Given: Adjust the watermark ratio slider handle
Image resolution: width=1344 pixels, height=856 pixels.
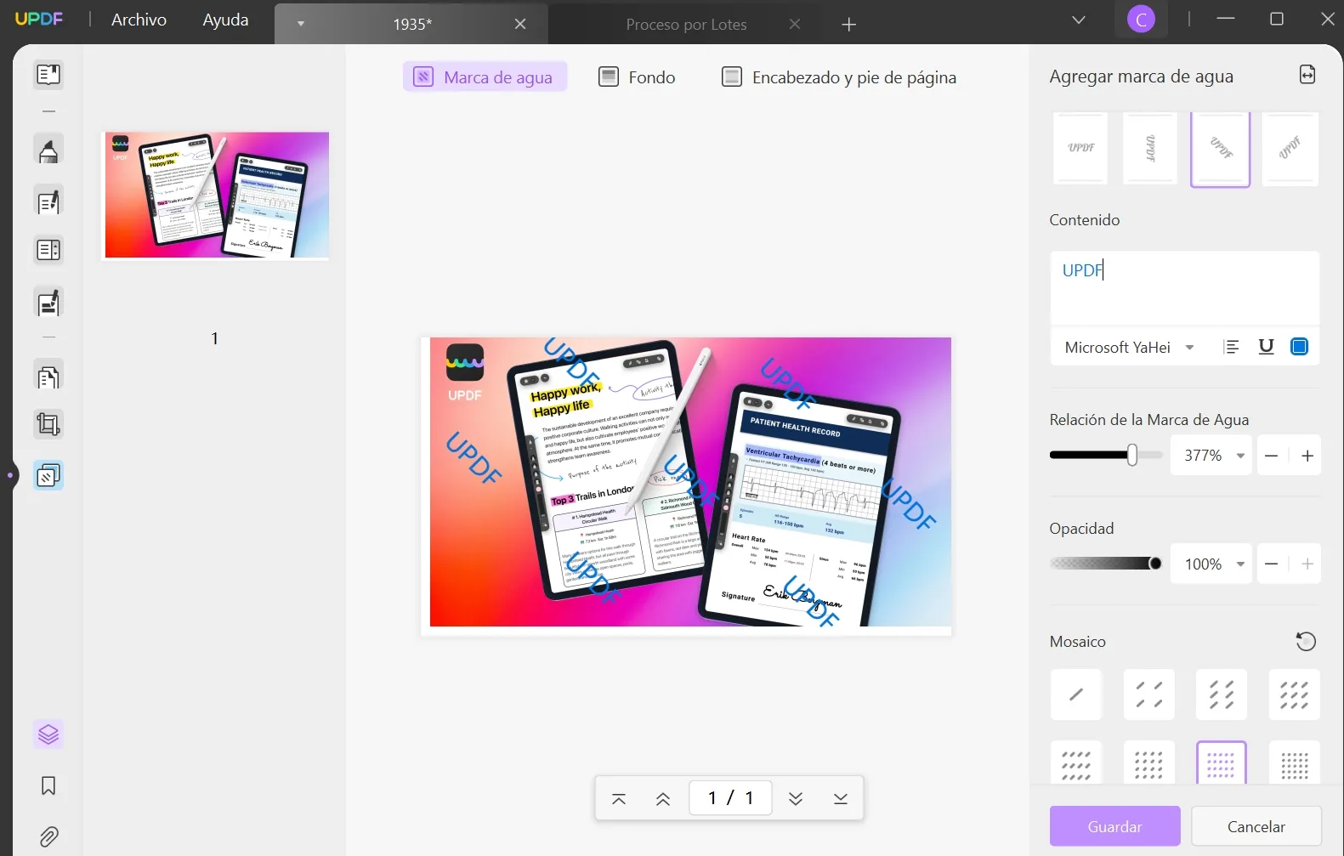Looking at the screenshot, I should pos(1131,456).
